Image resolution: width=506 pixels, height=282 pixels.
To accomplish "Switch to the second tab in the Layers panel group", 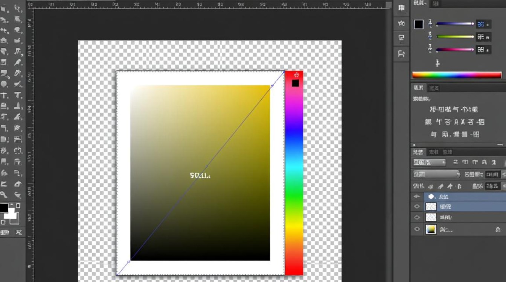I will click(434, 152).
